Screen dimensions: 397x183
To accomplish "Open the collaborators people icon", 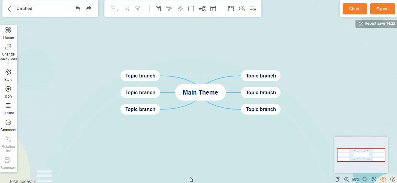I will tap(242, 9).
